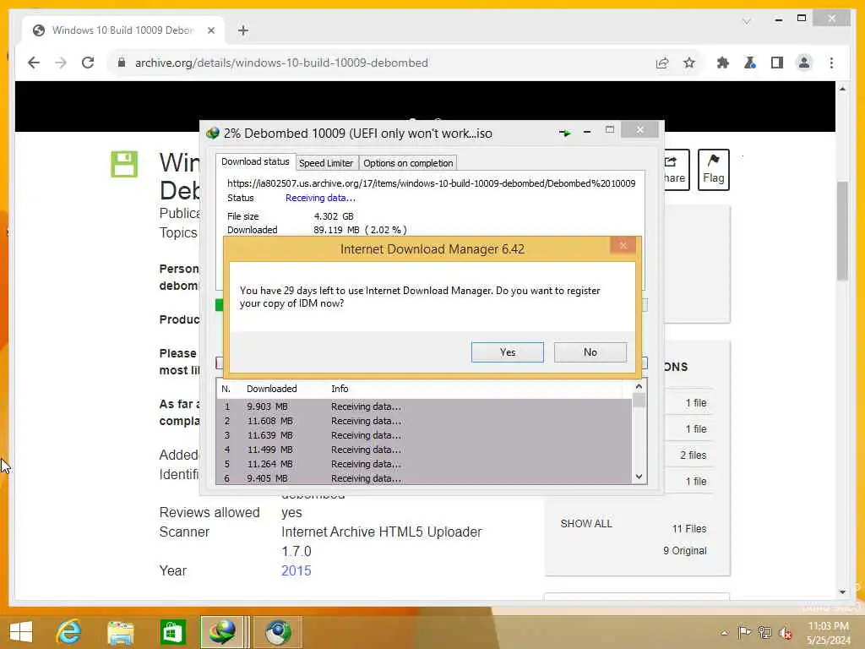Open the 9 Original link
Image resolution: width=865 pixels, height=649 pixels.
tap(684, 551)
